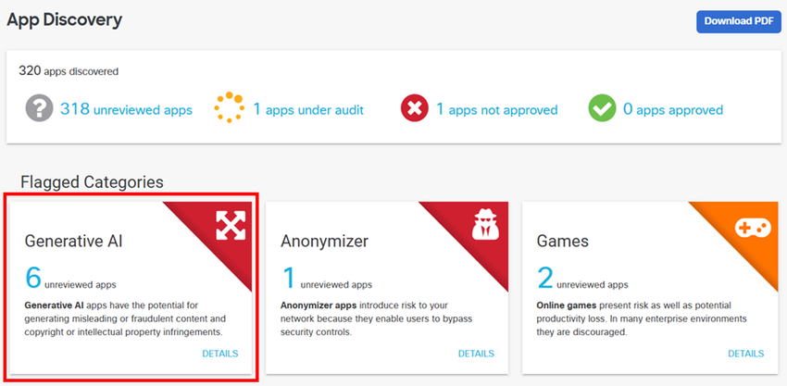The height and width of the screenshot is (386, 787).
Task: Open DETAILS for Games category
Action: pos(745,354)
